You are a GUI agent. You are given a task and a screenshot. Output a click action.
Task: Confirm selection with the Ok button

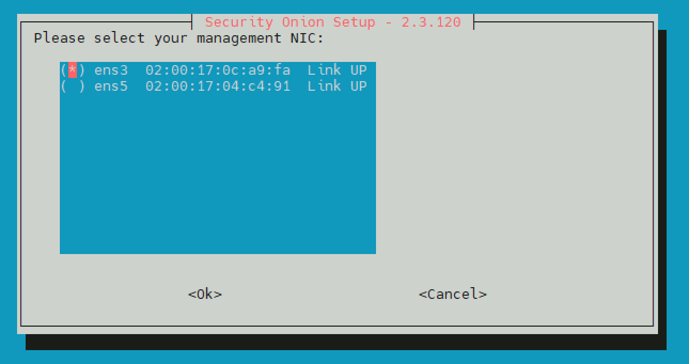pos(205,294)
